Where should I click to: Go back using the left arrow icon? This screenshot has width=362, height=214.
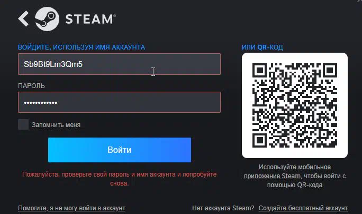click(x=23, y=18)
